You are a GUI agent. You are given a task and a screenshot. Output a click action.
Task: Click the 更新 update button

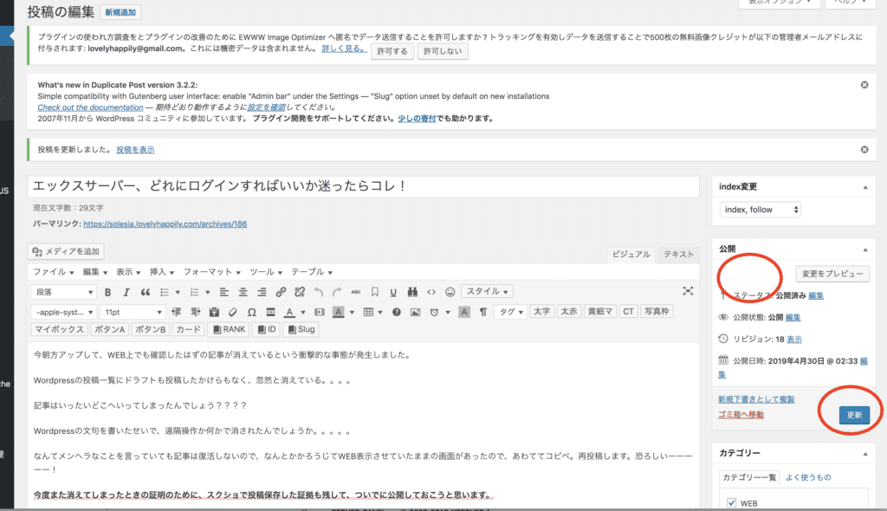click(x=854, y=415)
